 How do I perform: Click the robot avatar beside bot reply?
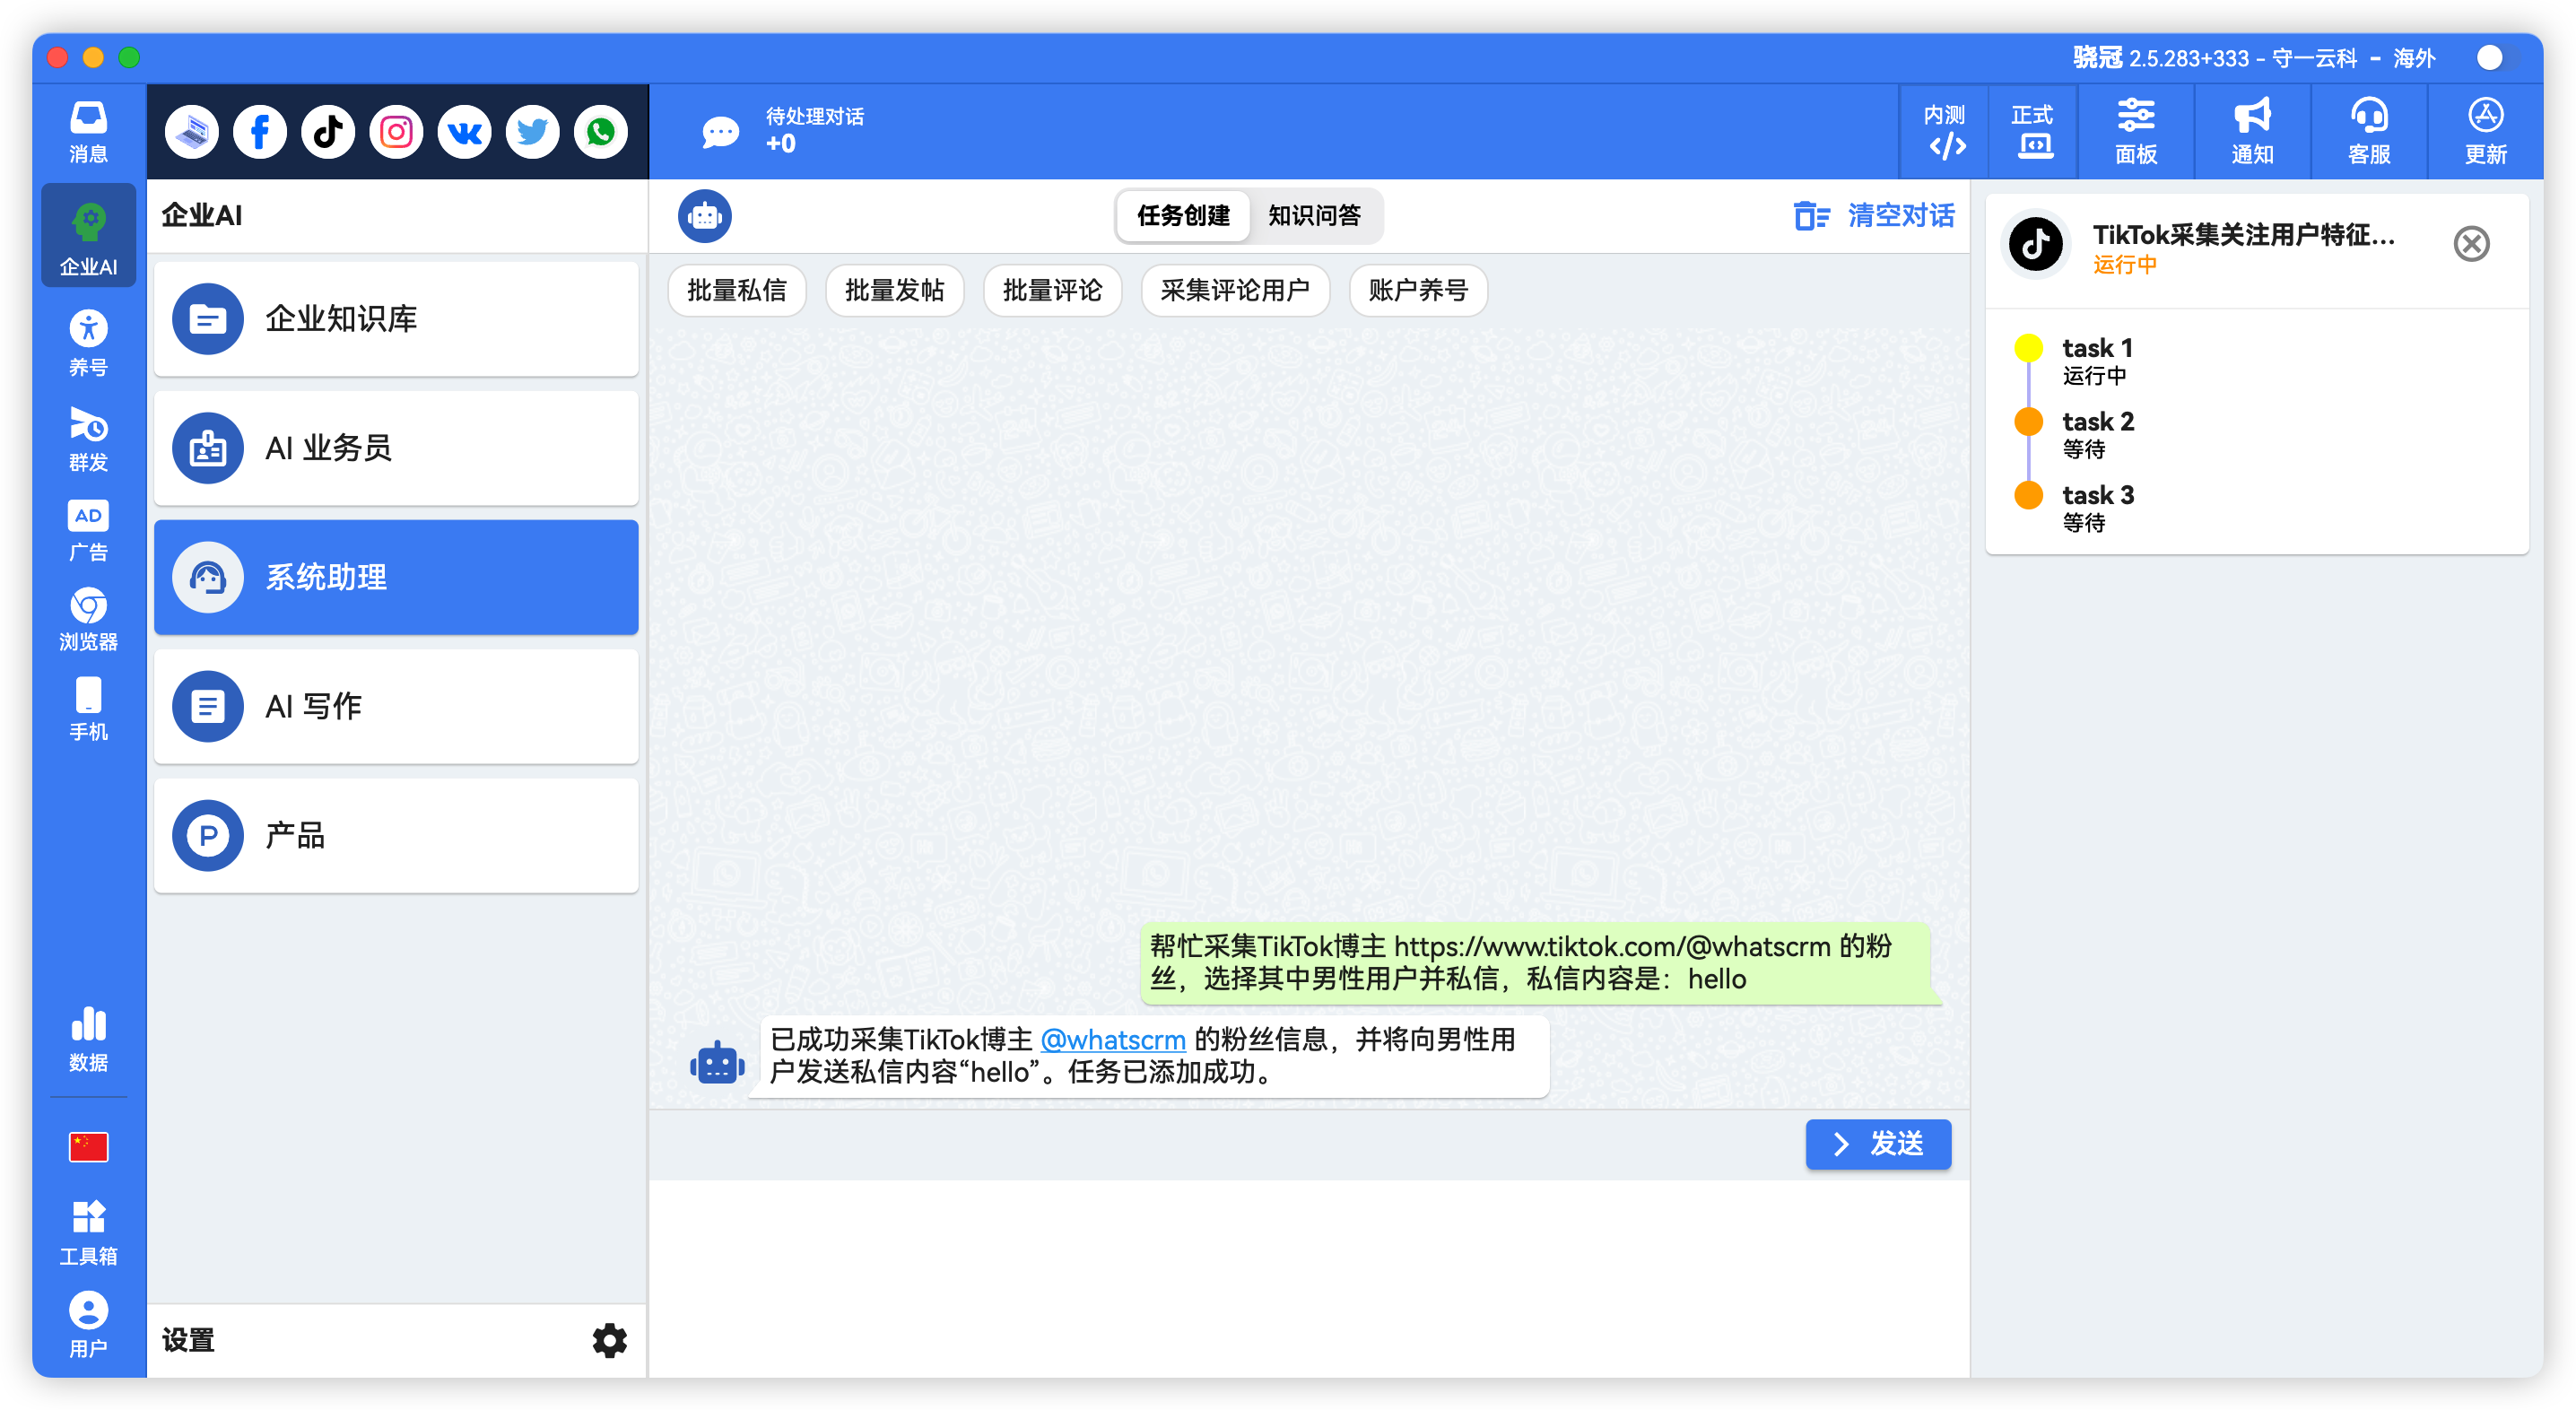(x=717, y=1063)
